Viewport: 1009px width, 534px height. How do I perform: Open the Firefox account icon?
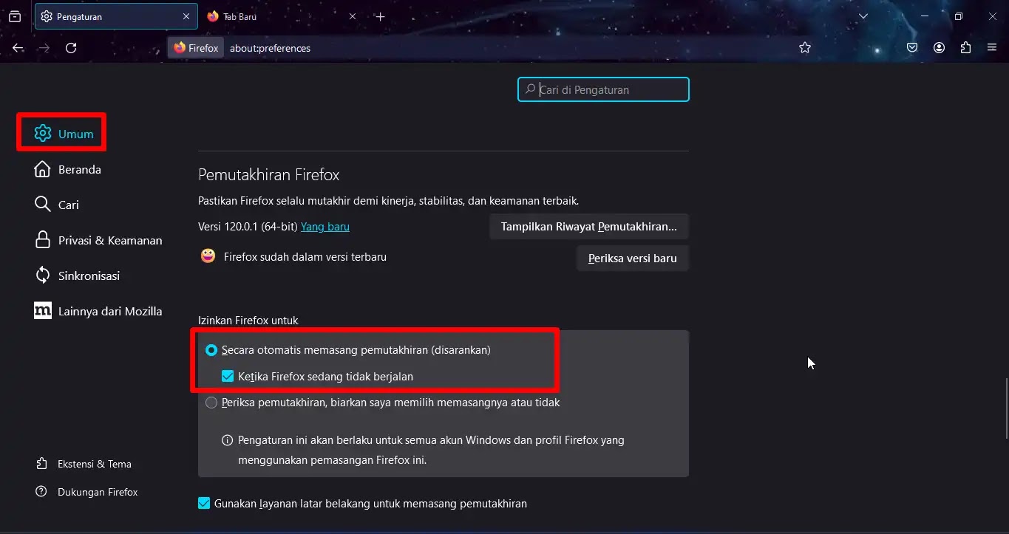[939, 48]
